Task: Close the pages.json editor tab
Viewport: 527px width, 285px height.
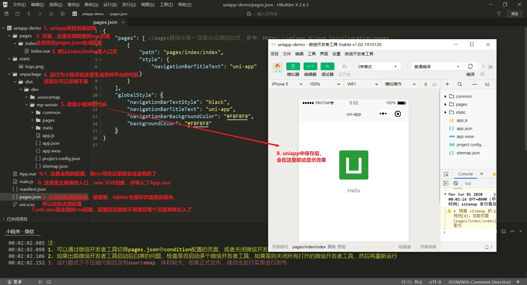Action: click(x=123, y=22)
